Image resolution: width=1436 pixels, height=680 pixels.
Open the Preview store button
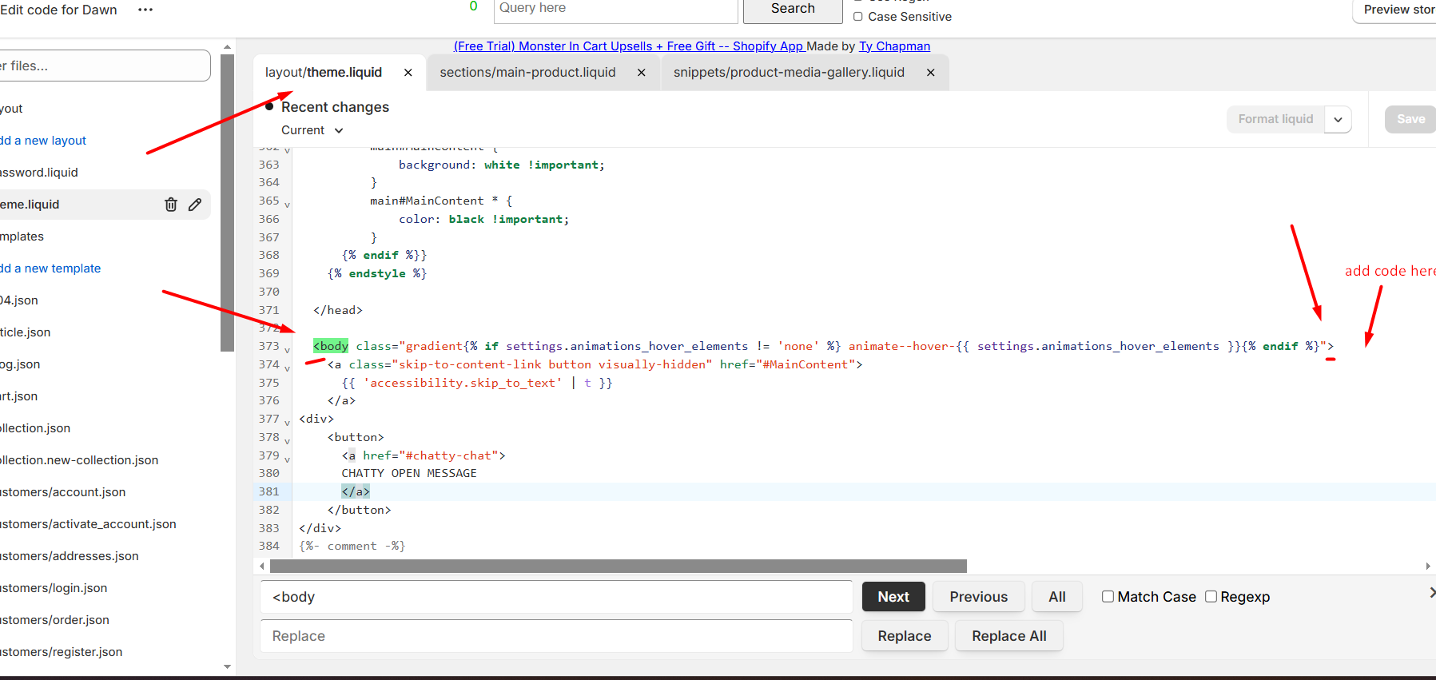point(1396,10)
